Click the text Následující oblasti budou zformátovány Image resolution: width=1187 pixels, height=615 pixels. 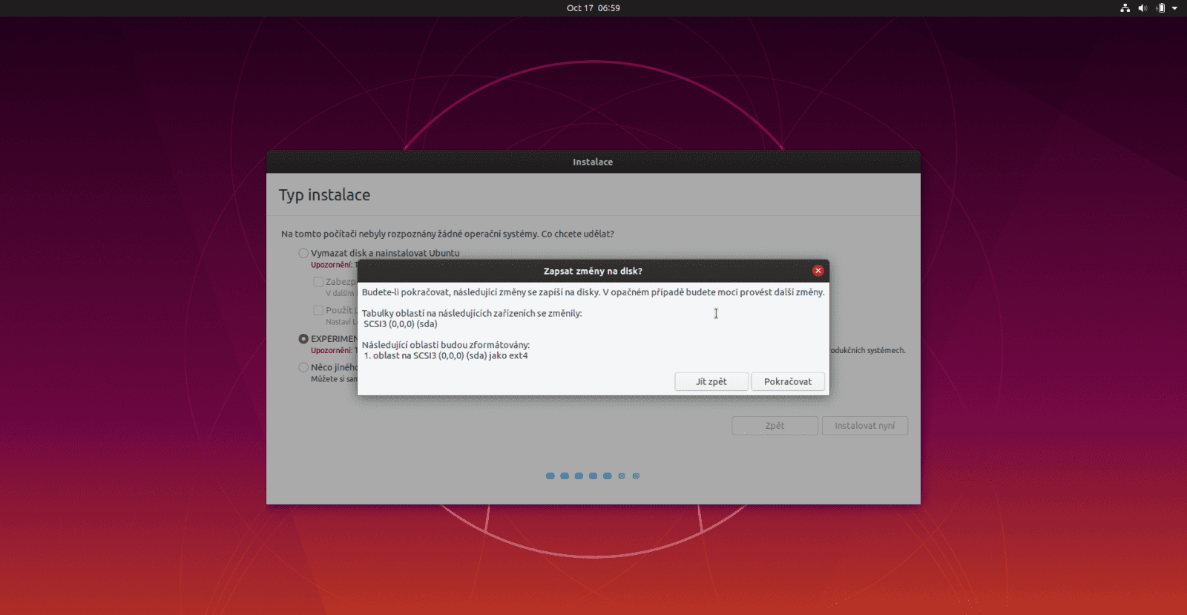tap(446, 345)
